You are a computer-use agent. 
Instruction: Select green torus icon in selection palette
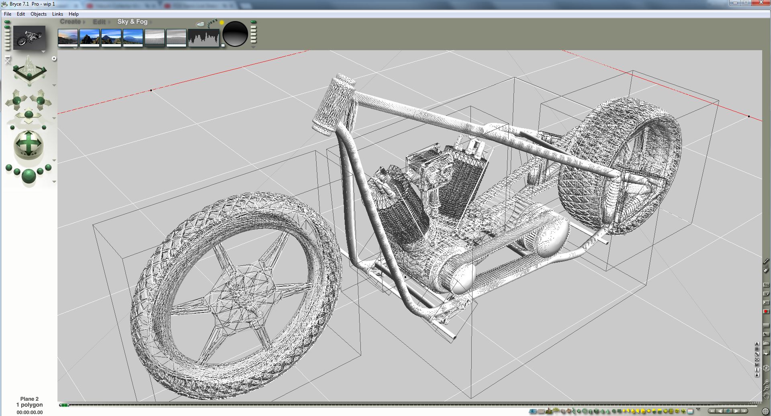(585, 411)
